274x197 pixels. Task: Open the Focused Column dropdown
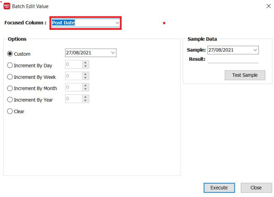pyautogui.click(x=117, y=23)
